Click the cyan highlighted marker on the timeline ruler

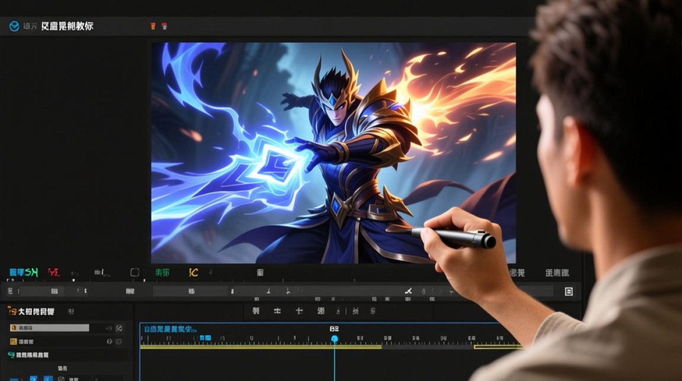point(205,338)
